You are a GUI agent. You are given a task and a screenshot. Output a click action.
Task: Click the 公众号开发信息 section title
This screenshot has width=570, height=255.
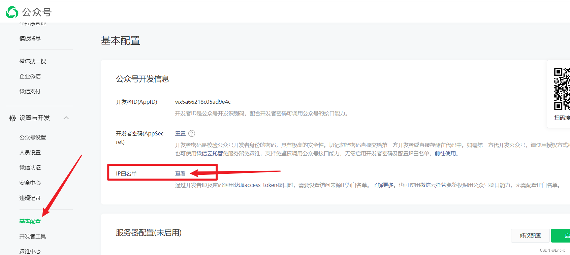click(142, 79)
